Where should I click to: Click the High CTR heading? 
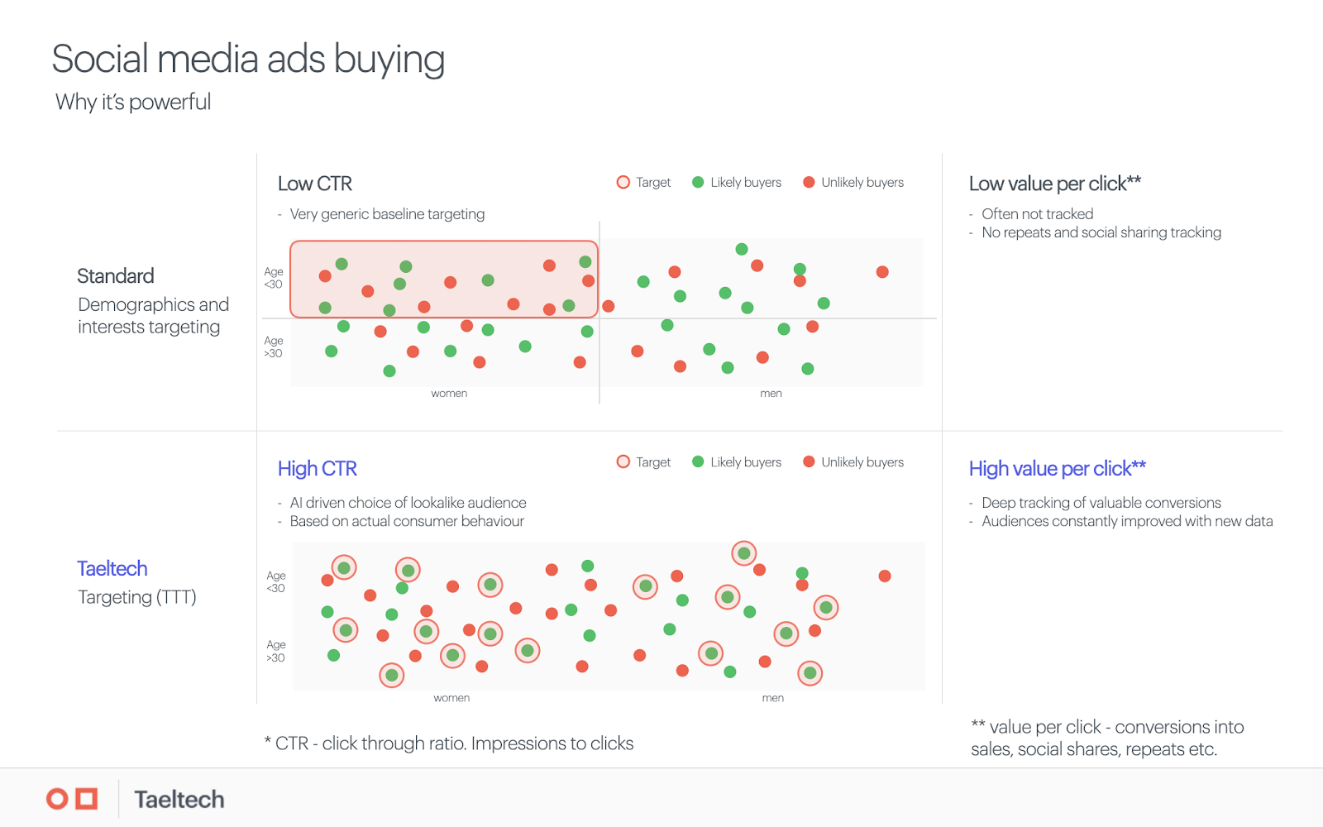coord(318,469)
